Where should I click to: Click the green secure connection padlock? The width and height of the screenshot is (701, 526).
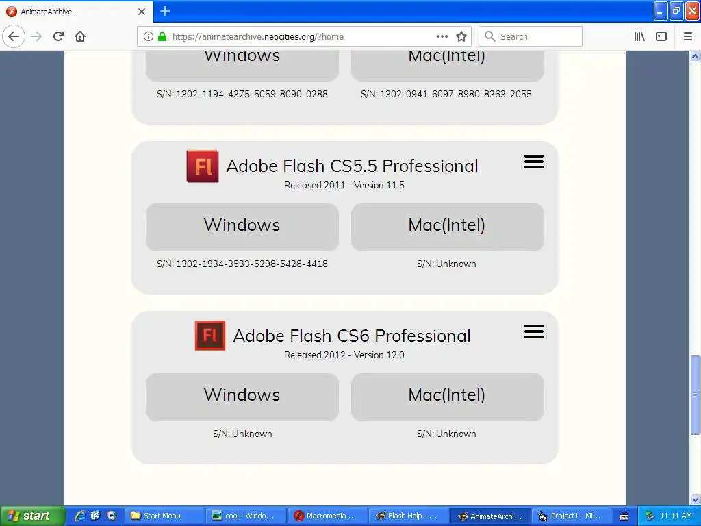[x=162, y=36]
